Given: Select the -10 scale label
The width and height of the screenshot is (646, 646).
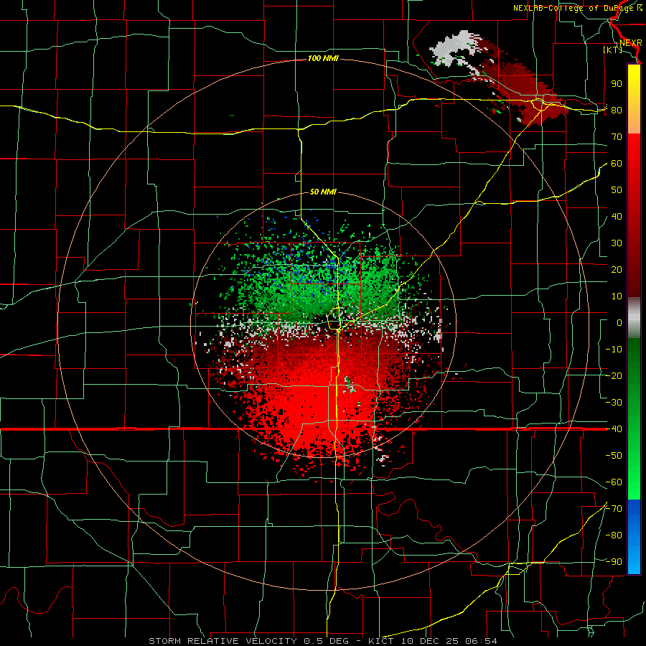Looking at the screenshot, I should pyautogui.click(x=614, y=350).
